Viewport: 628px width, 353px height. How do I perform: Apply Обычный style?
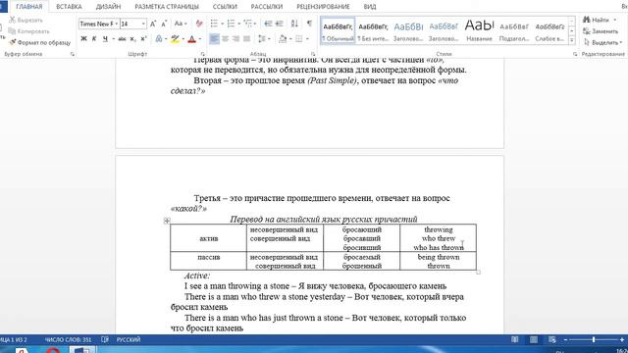point(338,30)
